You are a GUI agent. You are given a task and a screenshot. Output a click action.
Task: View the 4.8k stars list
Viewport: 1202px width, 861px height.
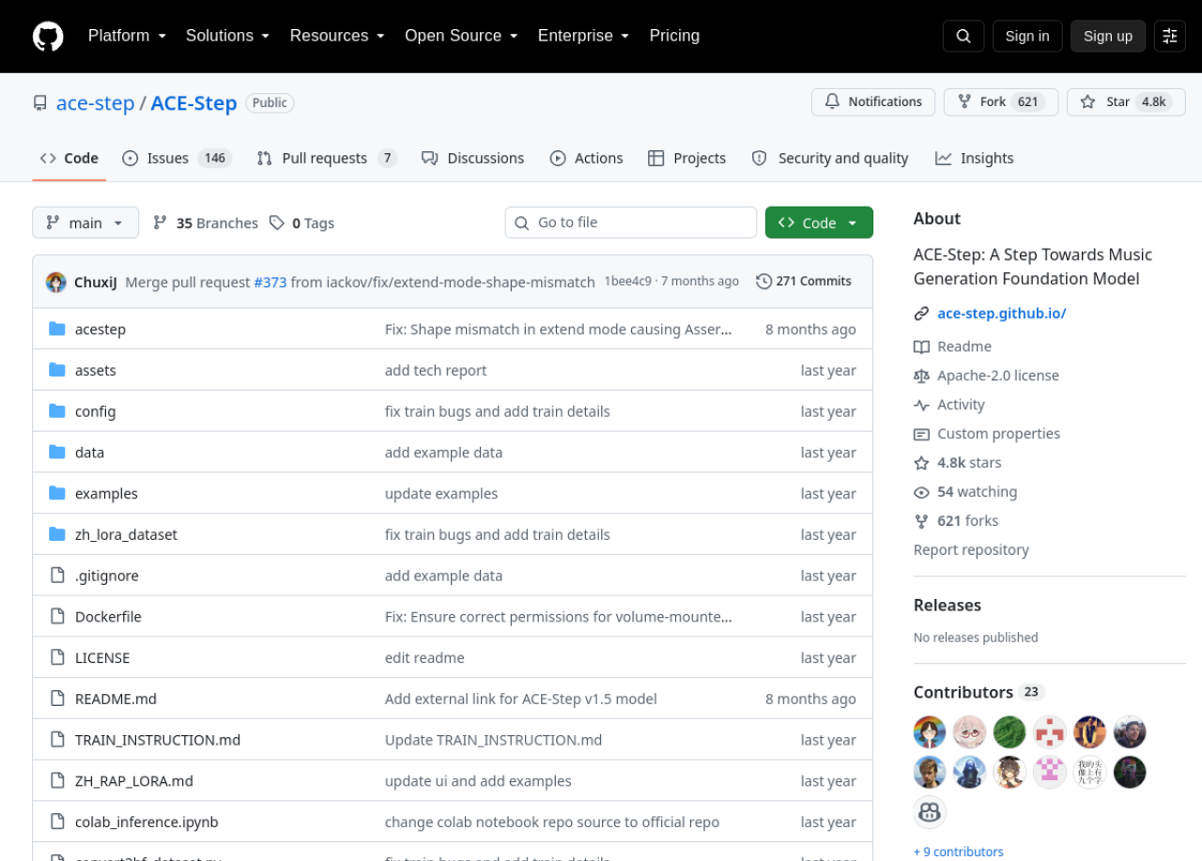pyautogui.click(x=958, y=463)
